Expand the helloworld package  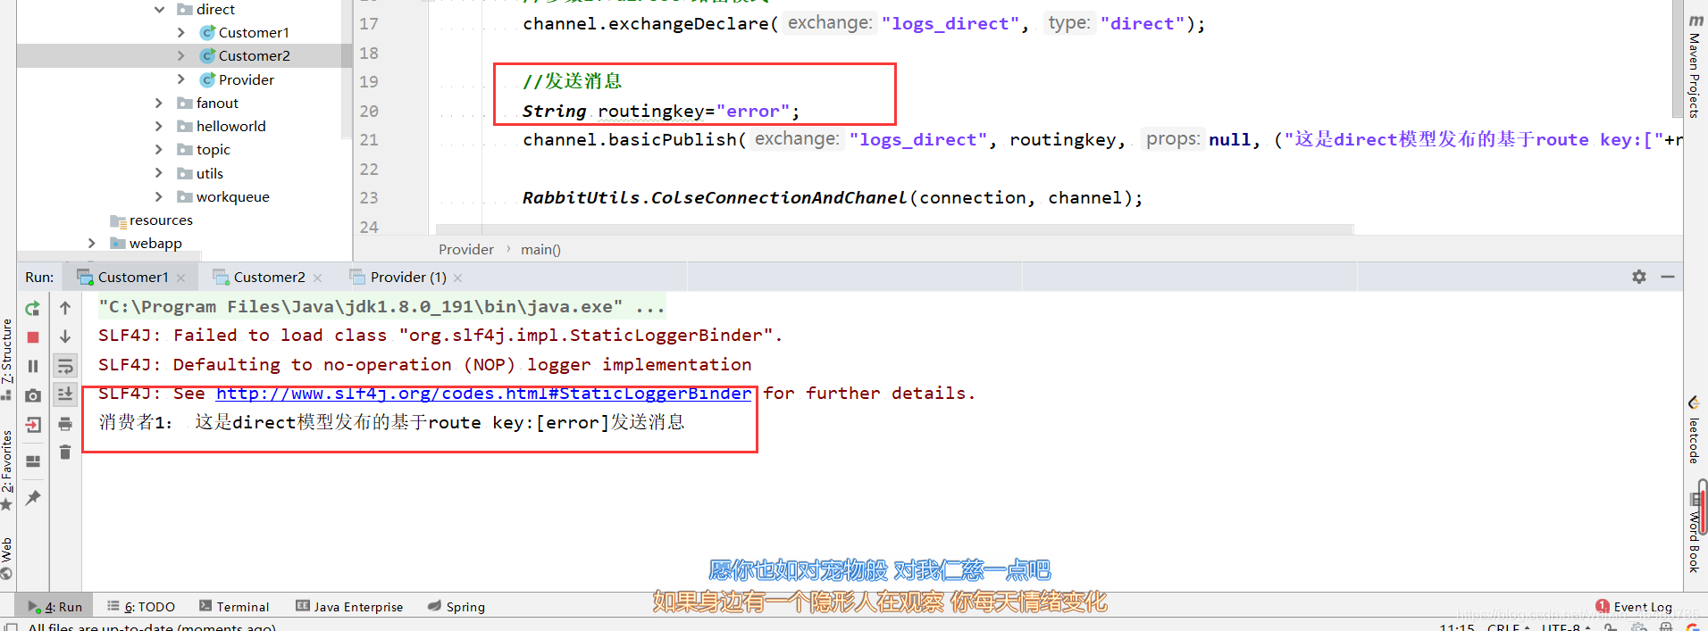coord(159,126)
